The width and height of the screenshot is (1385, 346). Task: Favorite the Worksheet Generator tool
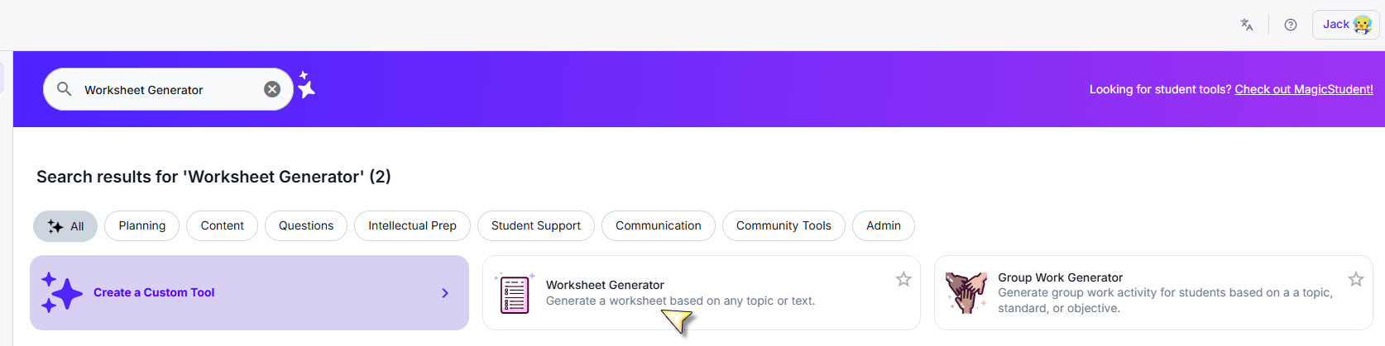tap(903, 279)
